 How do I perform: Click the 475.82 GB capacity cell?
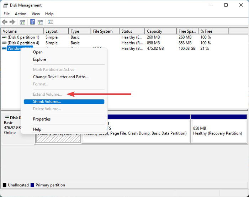[155, 48]
